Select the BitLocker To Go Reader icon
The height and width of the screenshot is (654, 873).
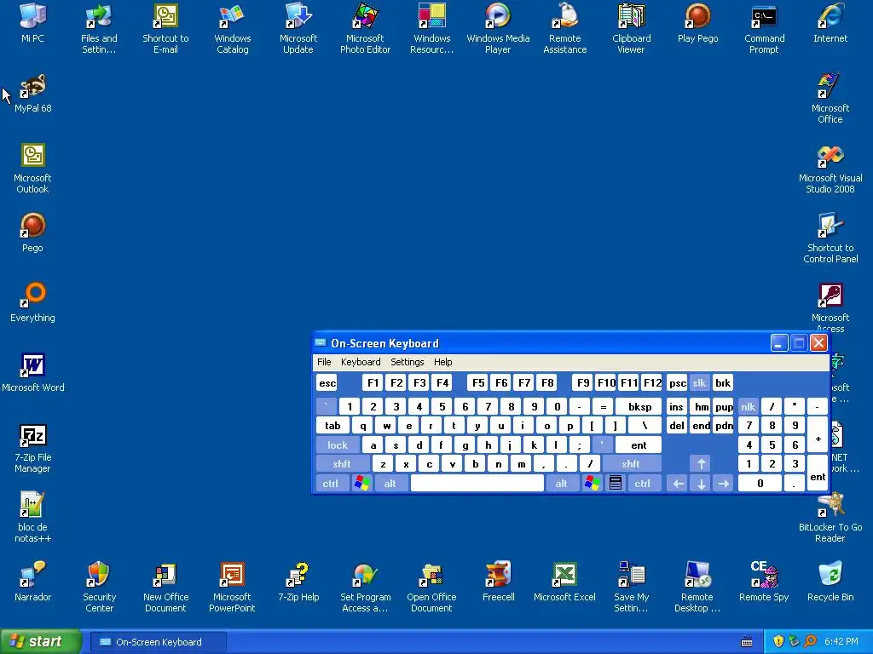coord(830,517)
